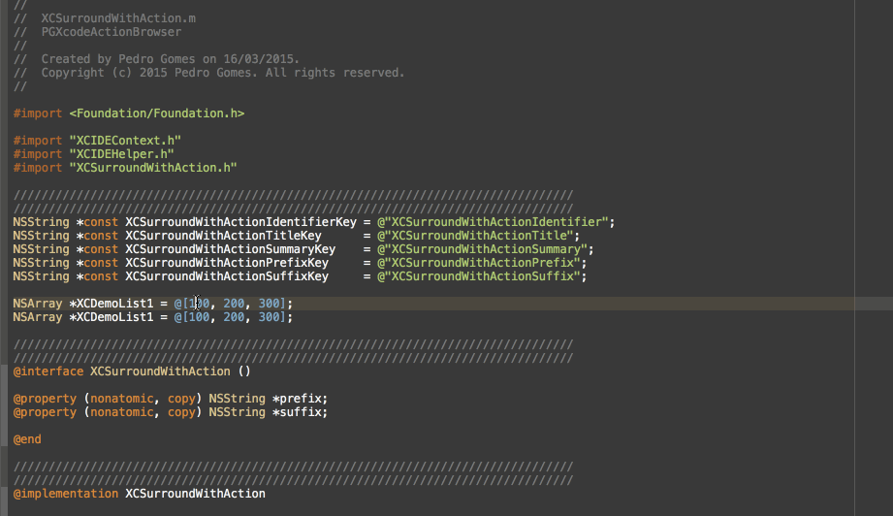The width and height of the screenshot is (893, 516).
Task: Click the XCSurroundWithAction.m file name comment
Action: click(118, 18)
